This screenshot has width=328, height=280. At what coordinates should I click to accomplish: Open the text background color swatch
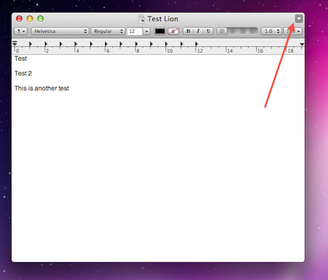click(x=173, y=31)
